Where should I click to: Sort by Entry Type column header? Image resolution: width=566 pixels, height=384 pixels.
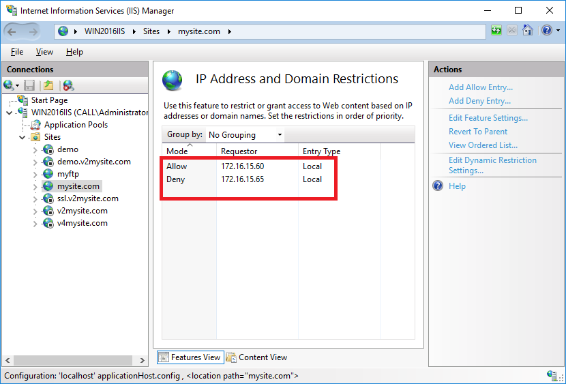point(339,151)
